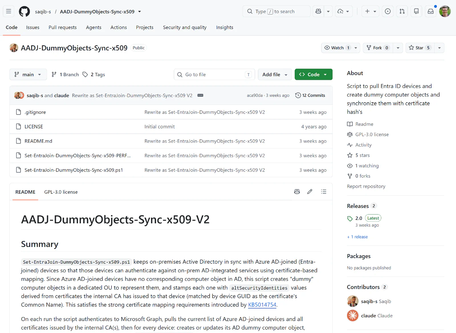
Task: View the 2 Tags link
Action: pyautogui.click(x=94, y=74)
